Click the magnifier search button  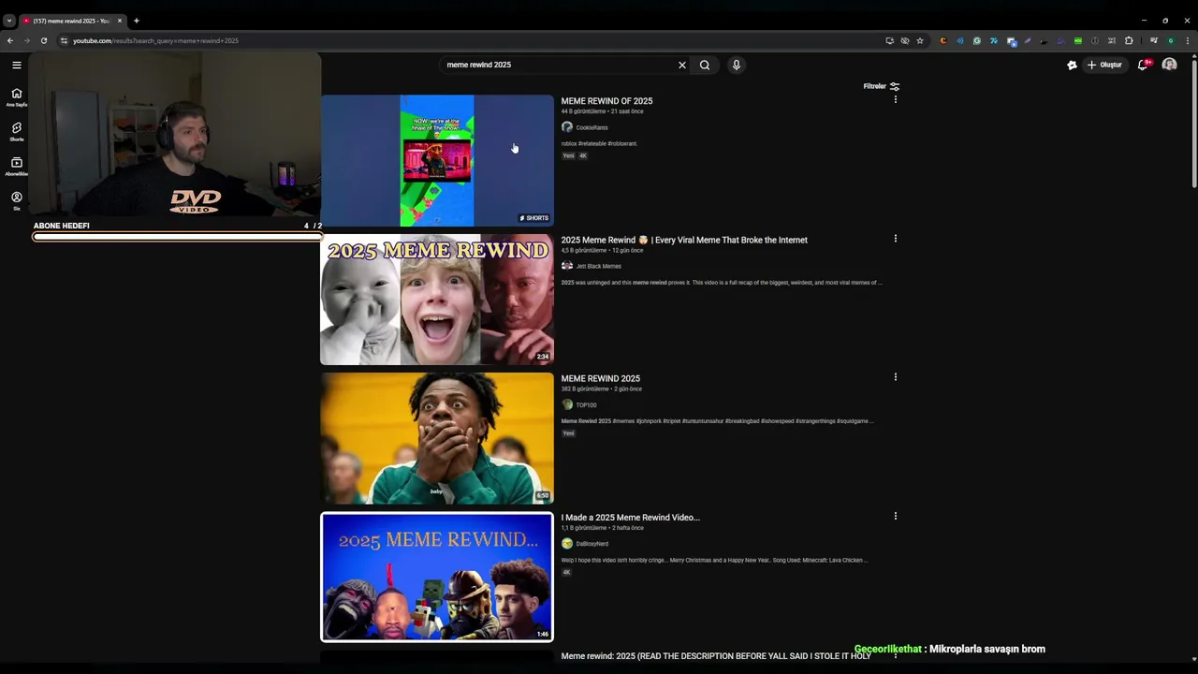tap(705, 65)
